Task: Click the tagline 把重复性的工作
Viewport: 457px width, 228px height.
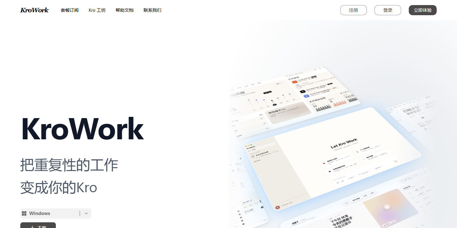Action: click(69, 165)
